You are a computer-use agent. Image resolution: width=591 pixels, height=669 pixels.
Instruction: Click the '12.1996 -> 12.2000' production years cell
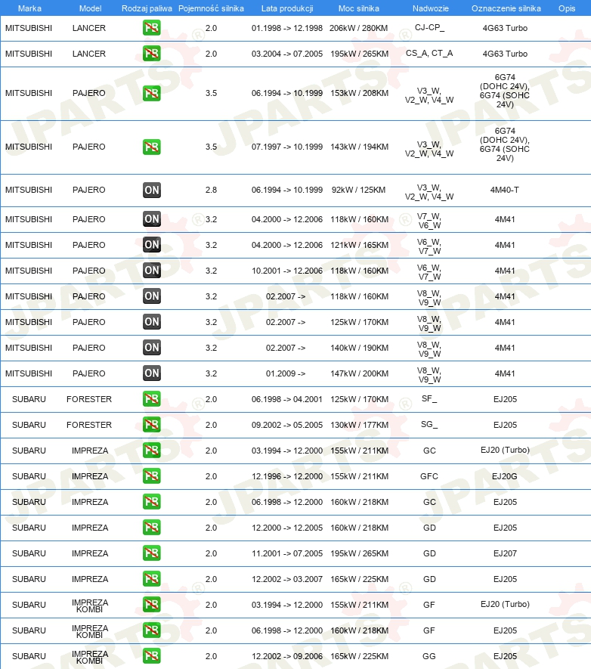(x=287, y=476)
